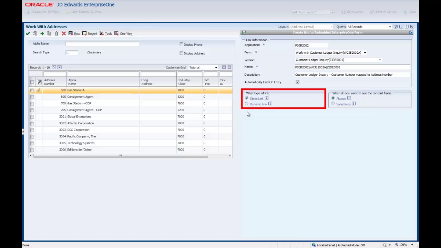This screenshot has height=248, width=441.
Task: Jump to the last page of records
Action: (x=59, y=67)
